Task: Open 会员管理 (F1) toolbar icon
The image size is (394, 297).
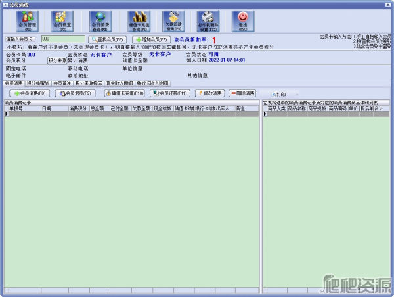Action: point(27,21)
